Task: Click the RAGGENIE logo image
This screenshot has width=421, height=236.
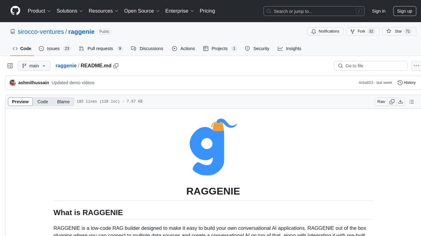Action: point(213,147)
